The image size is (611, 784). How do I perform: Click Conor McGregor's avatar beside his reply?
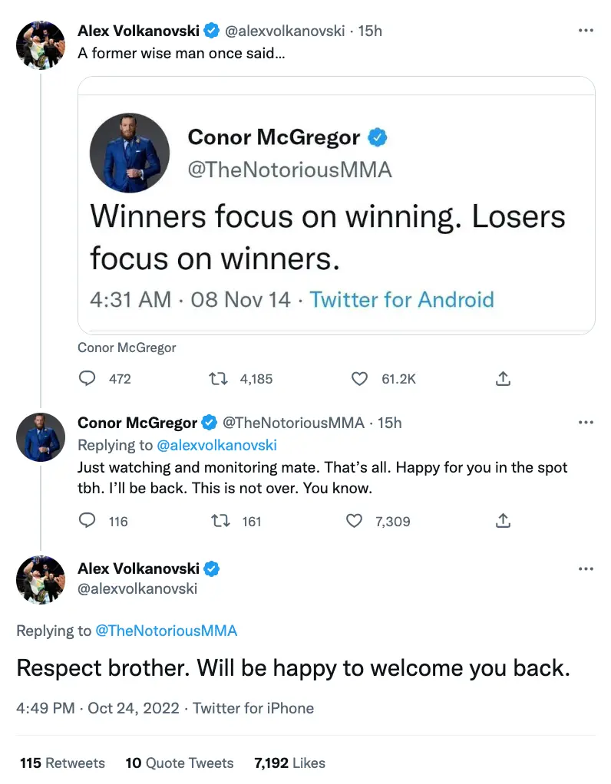[40, 438]
